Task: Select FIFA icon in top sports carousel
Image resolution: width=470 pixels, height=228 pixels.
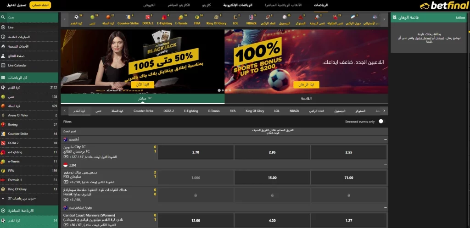Action: (x=197, y=17)
